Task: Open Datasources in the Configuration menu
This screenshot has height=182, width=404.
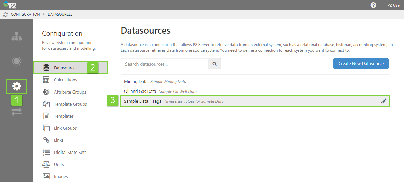Action: tap(65, 68)
